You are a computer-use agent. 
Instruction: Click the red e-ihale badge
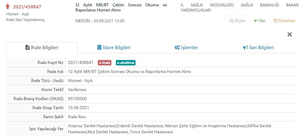click(x=104, y=63)
